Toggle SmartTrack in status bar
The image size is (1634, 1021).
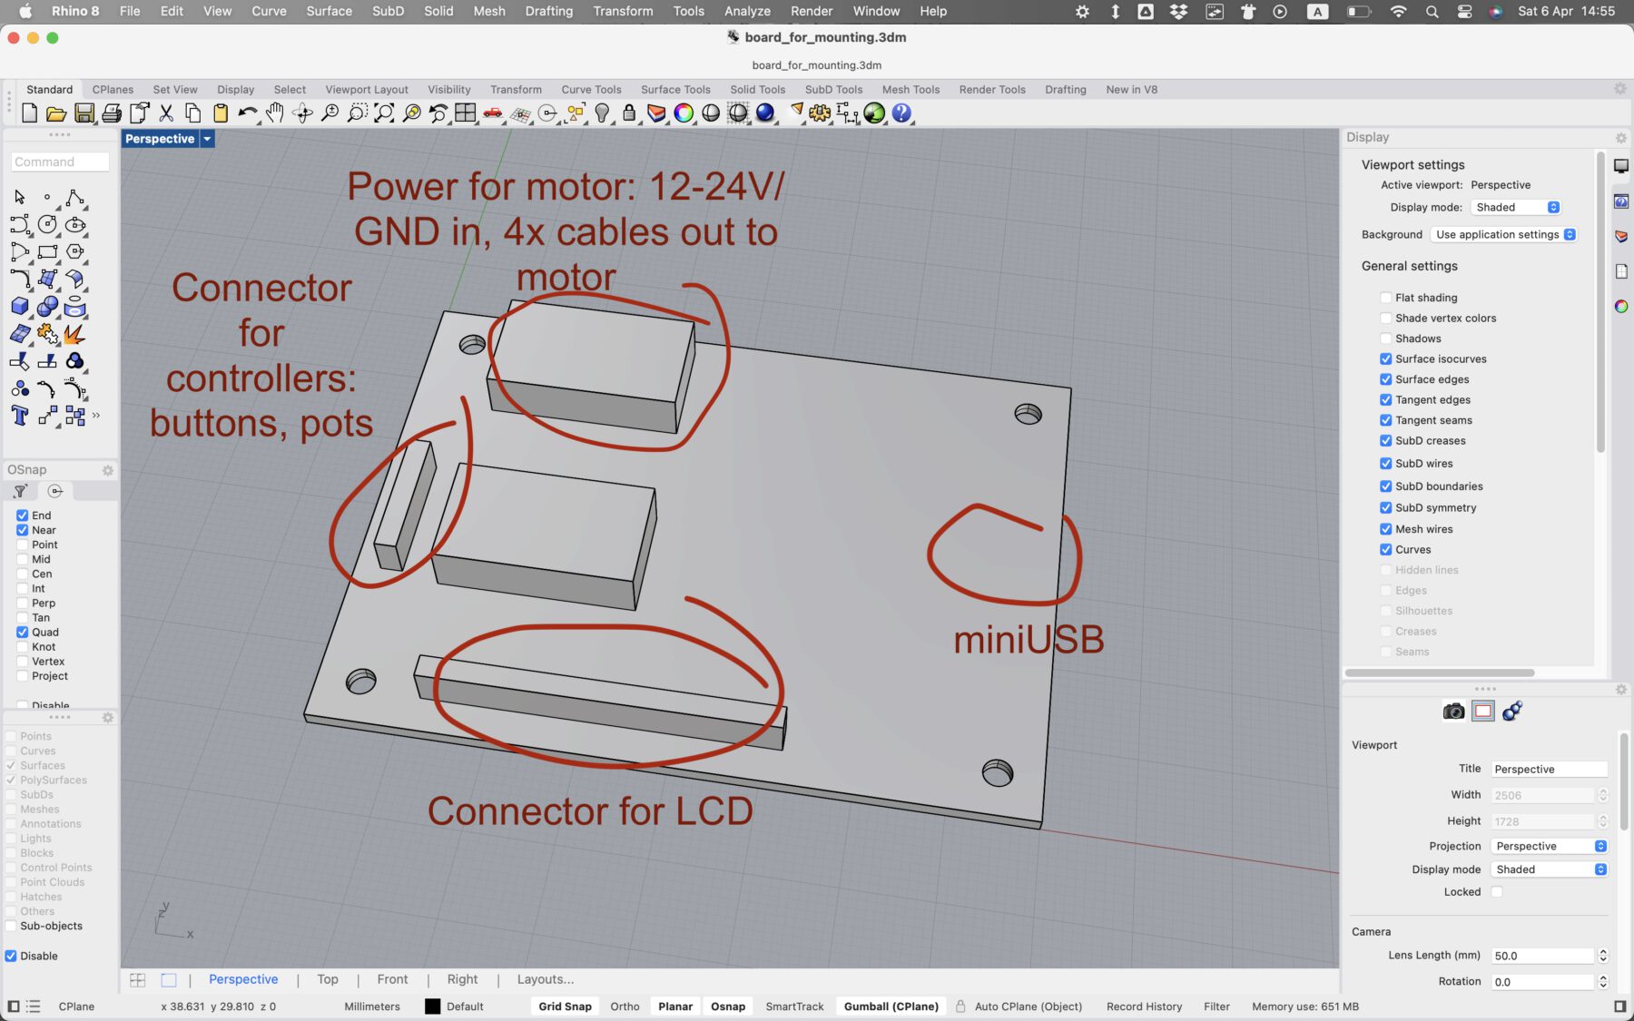(794, 1007)
